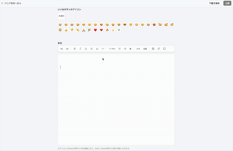Click the square box icon beside the link icon
The height and width of the screenshot is (151, 233).
click(164, 49)
